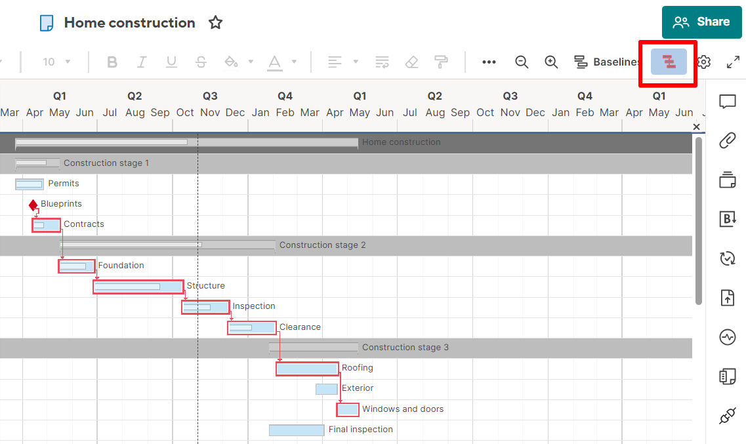Toggle critical path highlighting
Viewport: 746px width, 444px height.
click(x=667, y=62)
